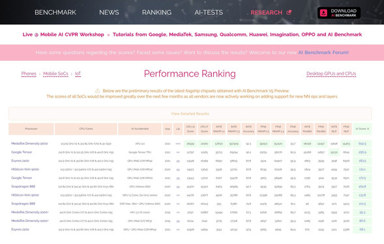This screenshot has width=384, height=244.
Task: Click the AI score 174.1 cell
Action: point(362,169)
